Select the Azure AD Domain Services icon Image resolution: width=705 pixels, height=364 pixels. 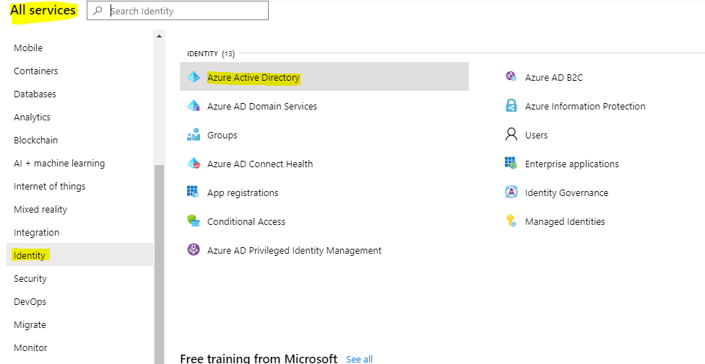[194, 106]
